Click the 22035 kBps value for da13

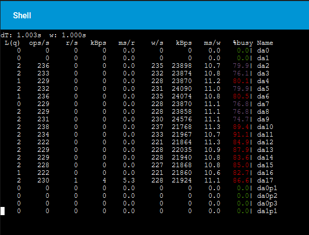coord(182,150)
